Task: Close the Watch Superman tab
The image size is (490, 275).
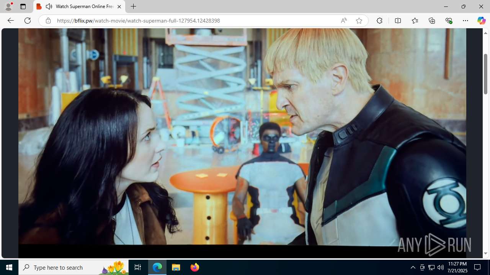Action: [119, 6]
